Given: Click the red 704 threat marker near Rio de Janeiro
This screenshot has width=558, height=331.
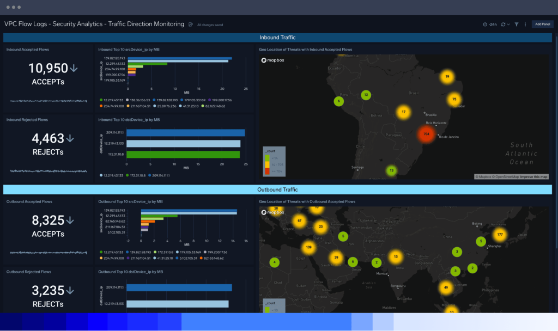Looking at the screenshot, I should point(427,134).
